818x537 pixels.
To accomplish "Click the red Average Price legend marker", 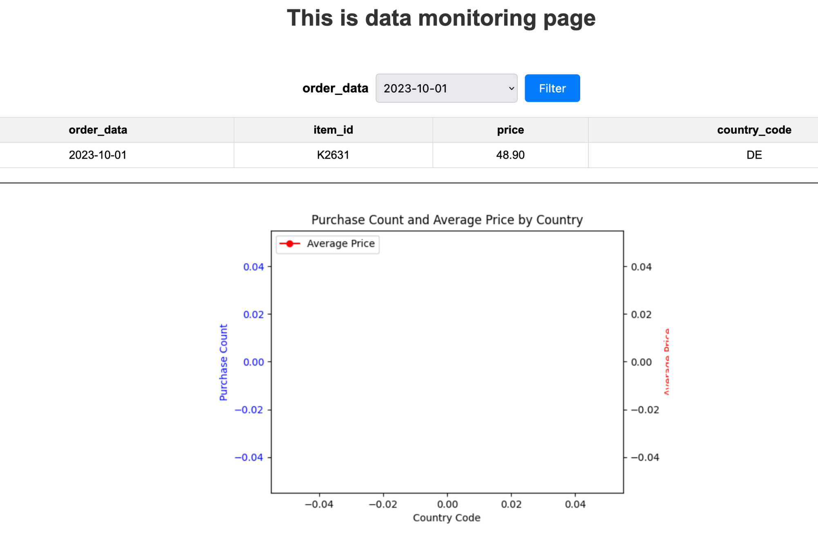I will pyautogui.click(x=290, y=244).
